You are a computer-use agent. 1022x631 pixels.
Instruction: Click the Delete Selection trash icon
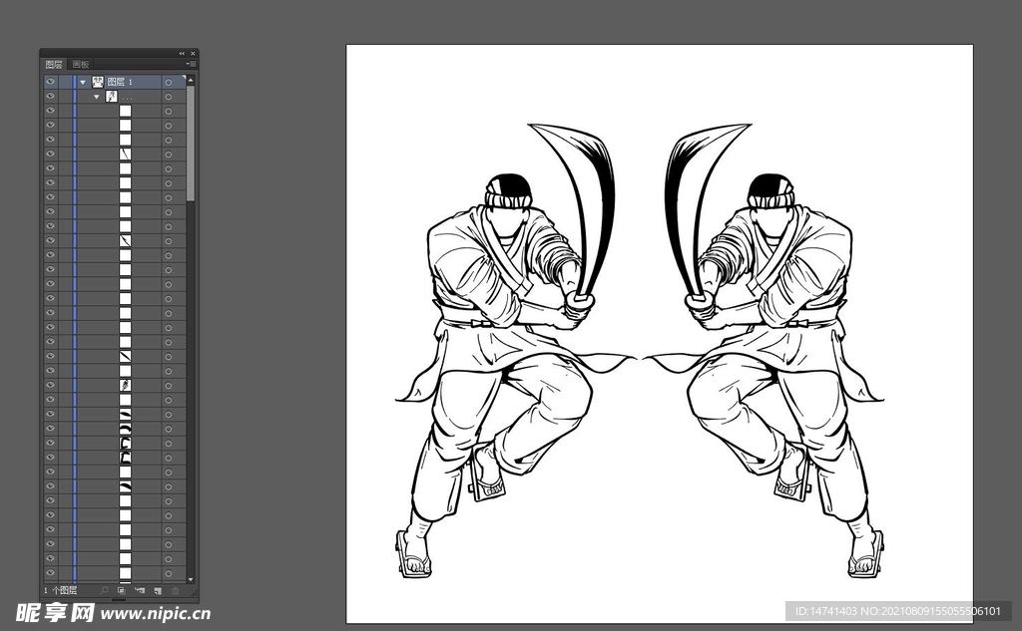coord(175,590)
